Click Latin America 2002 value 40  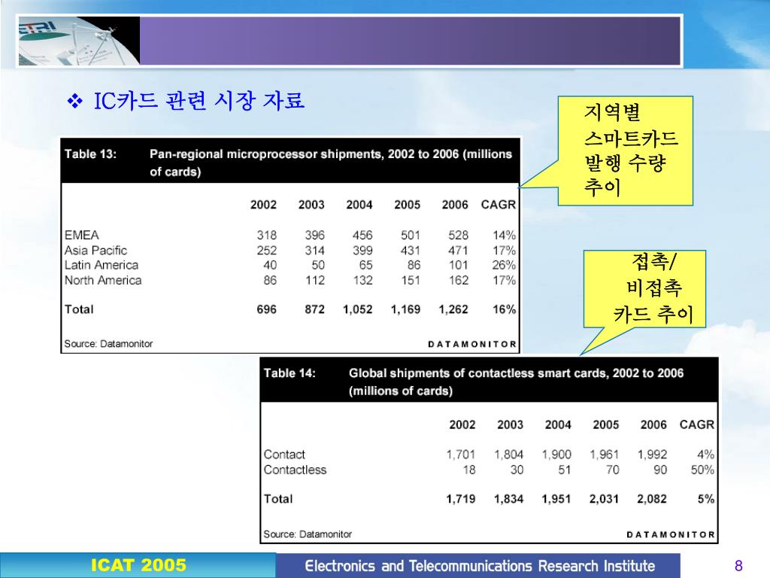[x=270, y=265]
